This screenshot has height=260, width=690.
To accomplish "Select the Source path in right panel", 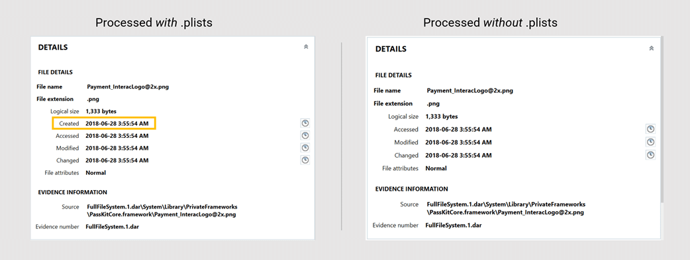I will click(506, 209).
